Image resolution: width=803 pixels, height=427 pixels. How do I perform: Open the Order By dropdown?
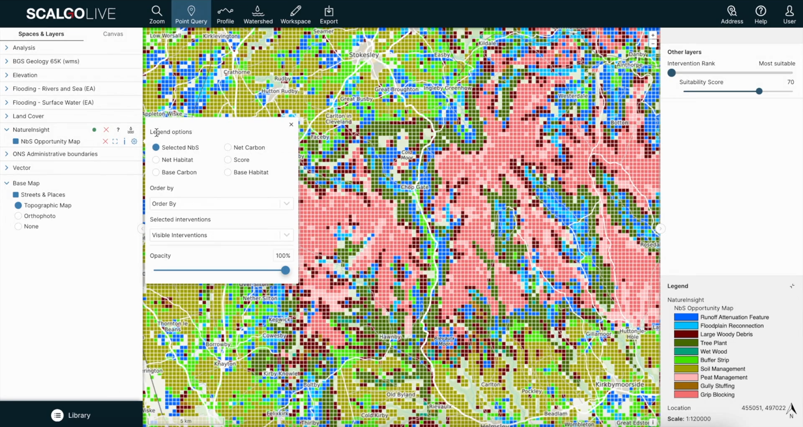coord(221,204)
